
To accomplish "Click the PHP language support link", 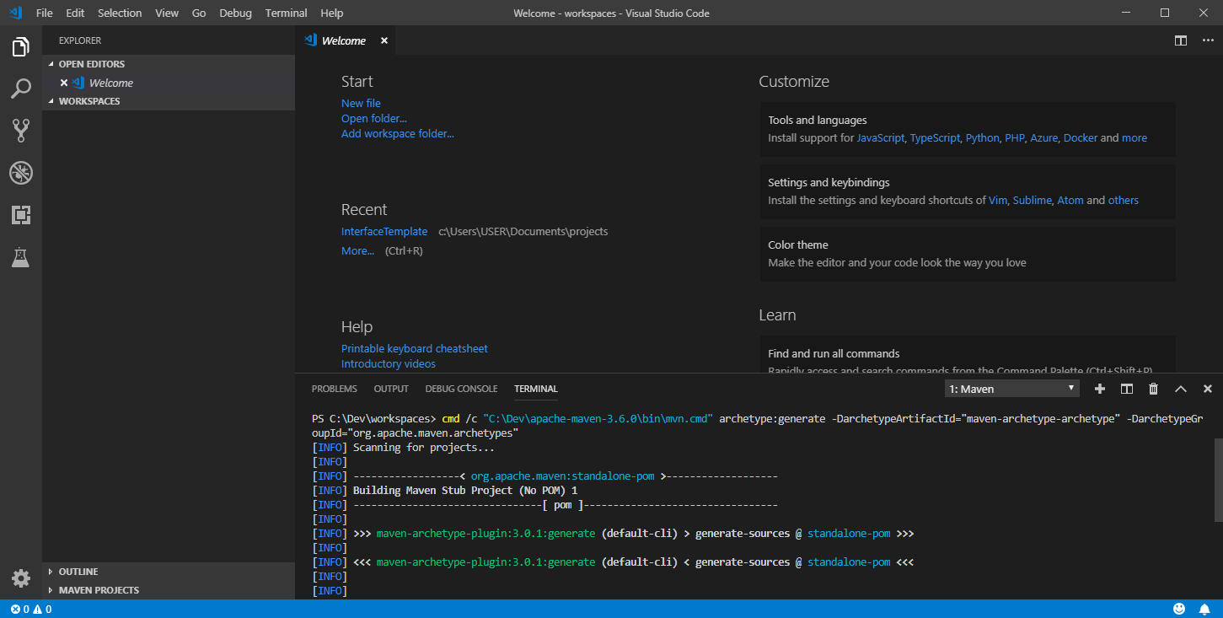I will (1014, 137).
